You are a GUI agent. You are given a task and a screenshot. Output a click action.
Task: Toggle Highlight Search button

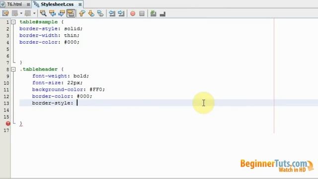71,13
